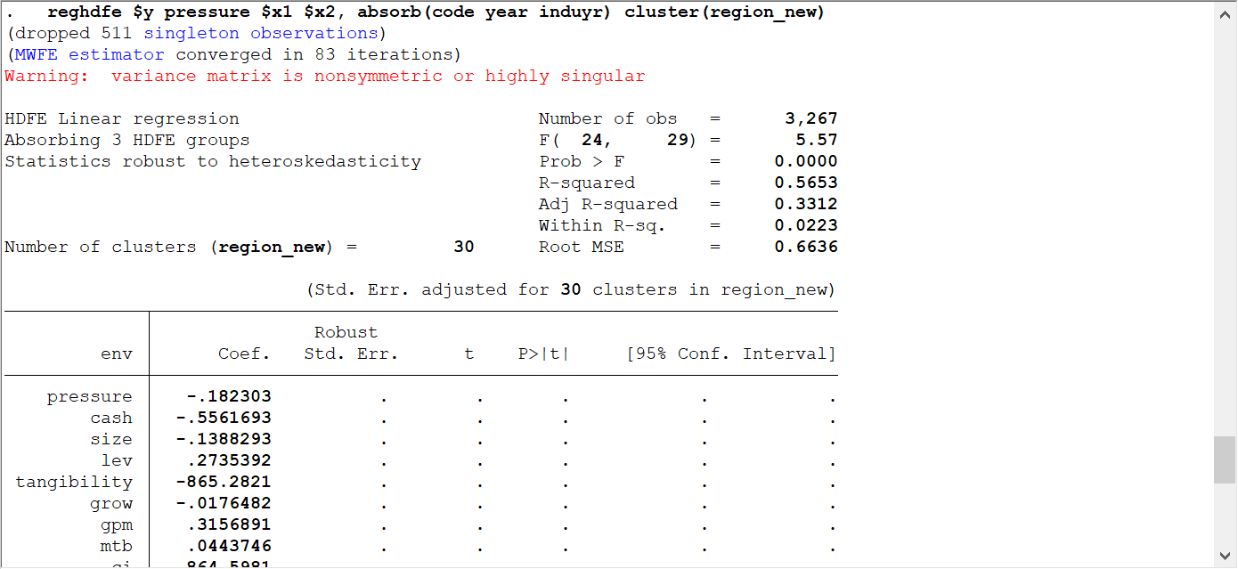The height and width of the screenshot is (569, 1238).
Task: Click the "tangibility" variable name
Action: 74,482
